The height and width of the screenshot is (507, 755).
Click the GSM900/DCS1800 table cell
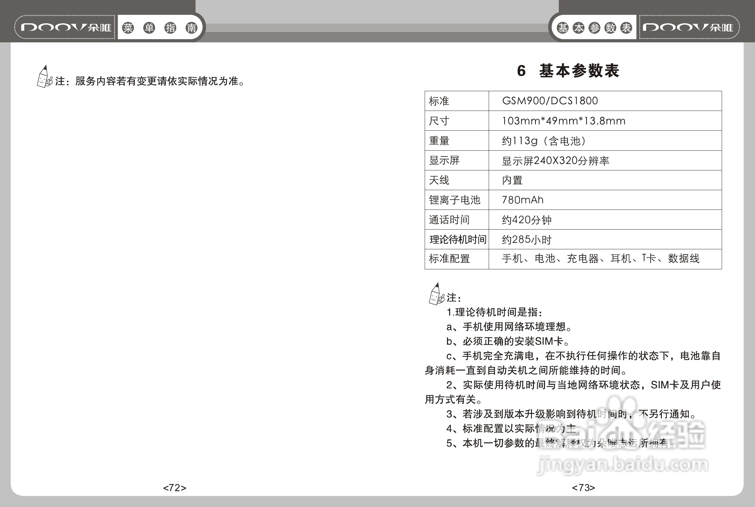[x=550, y=101]
